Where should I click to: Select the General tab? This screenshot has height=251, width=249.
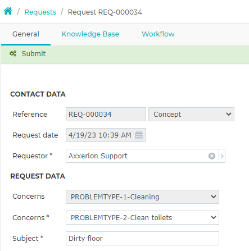(26, 34)
